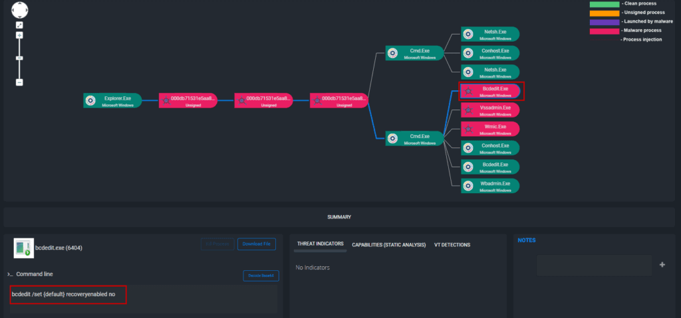
Task: Select the Wbadmin.Exe process node
Action: pyautogui.click(x=490, y=186)
